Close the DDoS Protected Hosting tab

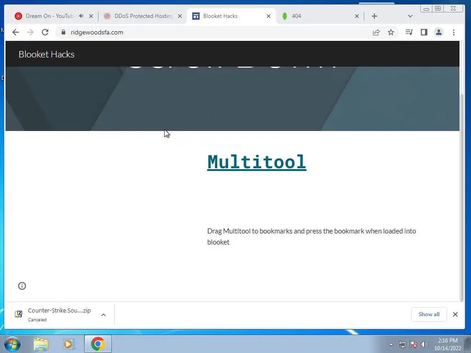pyautogui.click(x=180, y=16)
